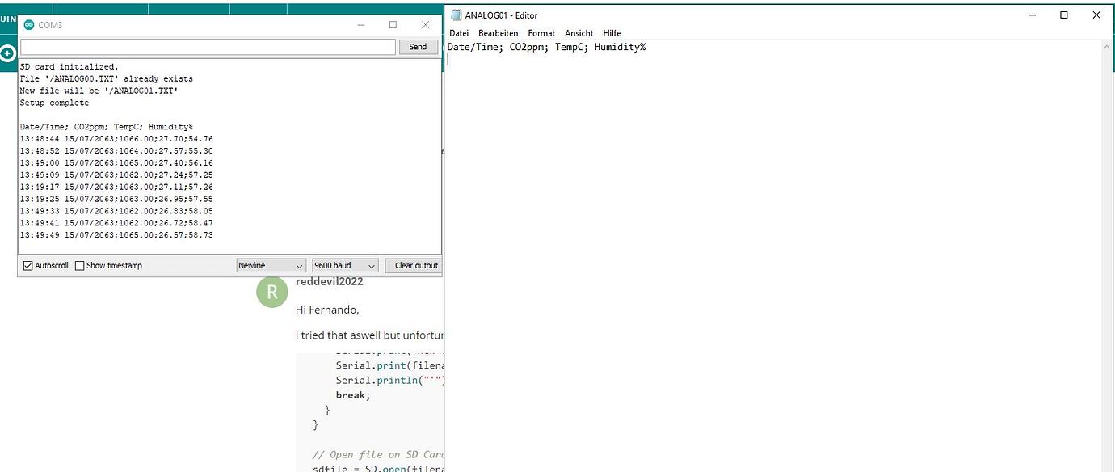Enable the Show timestamp checkbox
This screenshot has width=1115, height=472.
click(79, 265)
